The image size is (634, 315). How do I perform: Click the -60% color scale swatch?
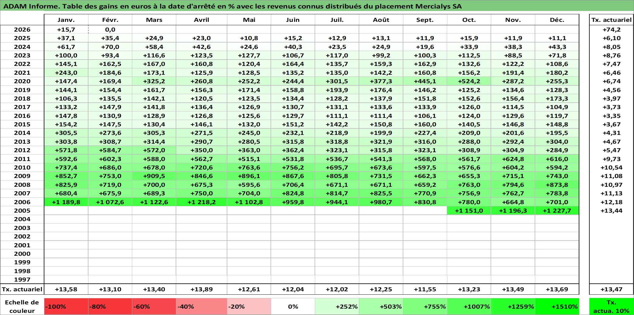click(x=154, y=306)
